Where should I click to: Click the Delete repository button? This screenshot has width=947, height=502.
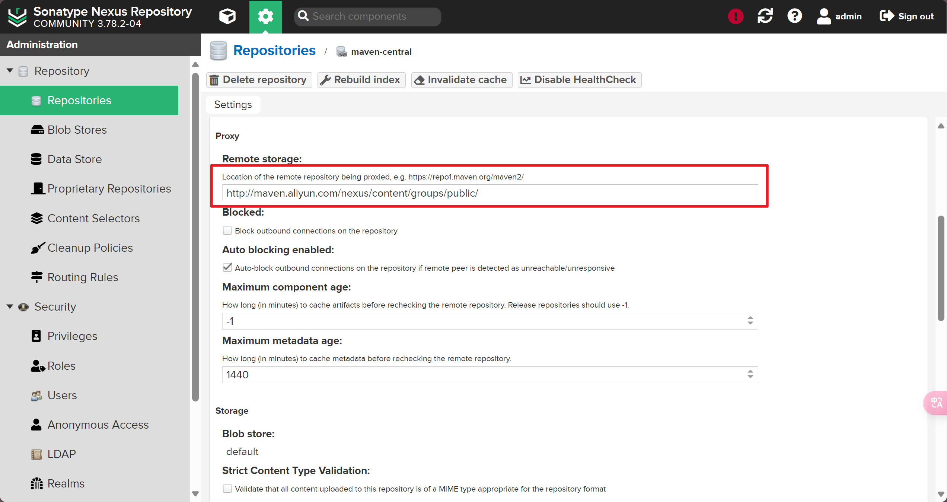pyautogui.click(x=259, y=80)
